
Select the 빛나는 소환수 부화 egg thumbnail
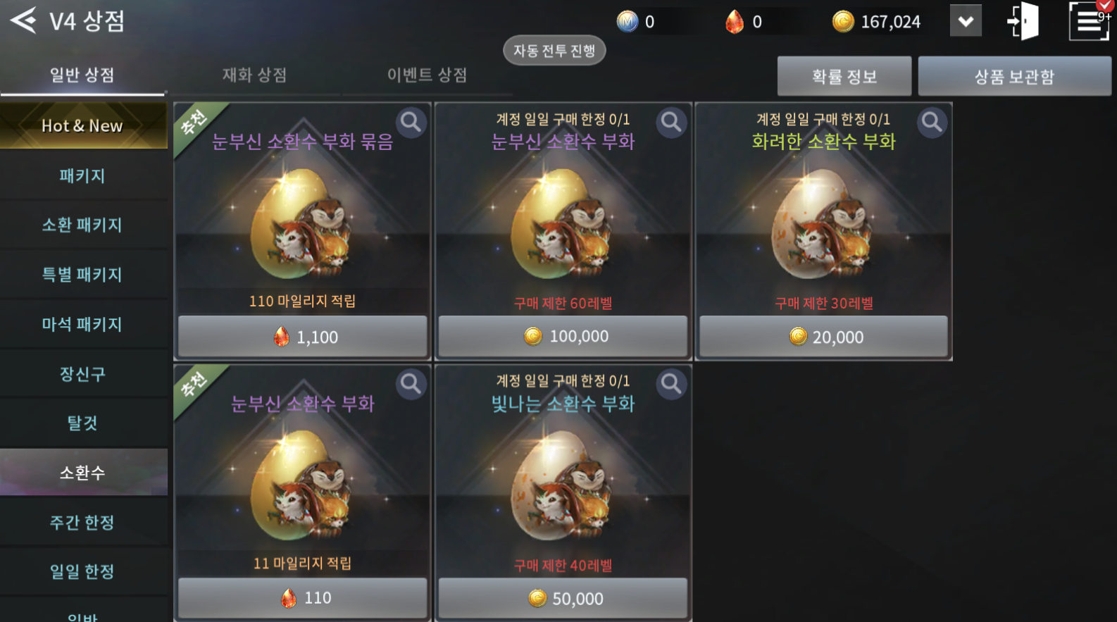pos(562,485)
